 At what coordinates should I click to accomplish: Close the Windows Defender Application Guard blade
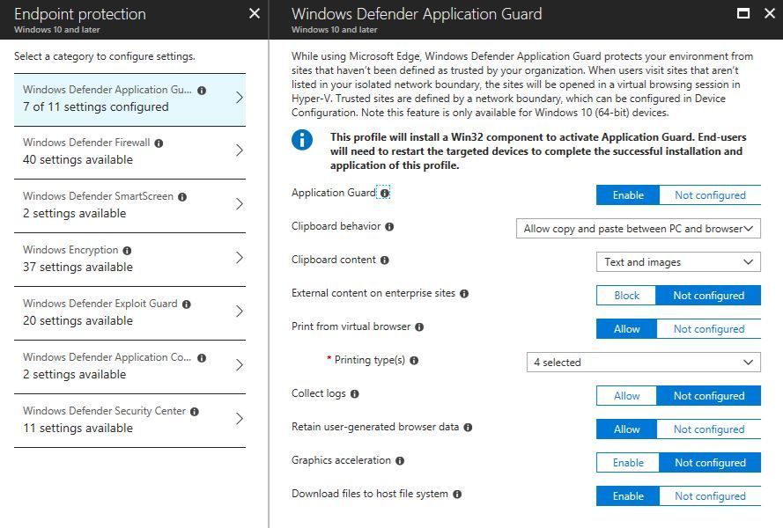pos(770,13)
